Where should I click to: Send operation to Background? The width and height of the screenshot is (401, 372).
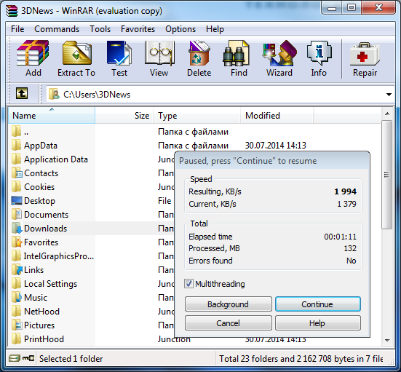228,304
